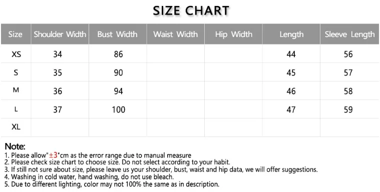Click bust width value 100
Screen dimensions: 380x192
(x=119, y=109)
